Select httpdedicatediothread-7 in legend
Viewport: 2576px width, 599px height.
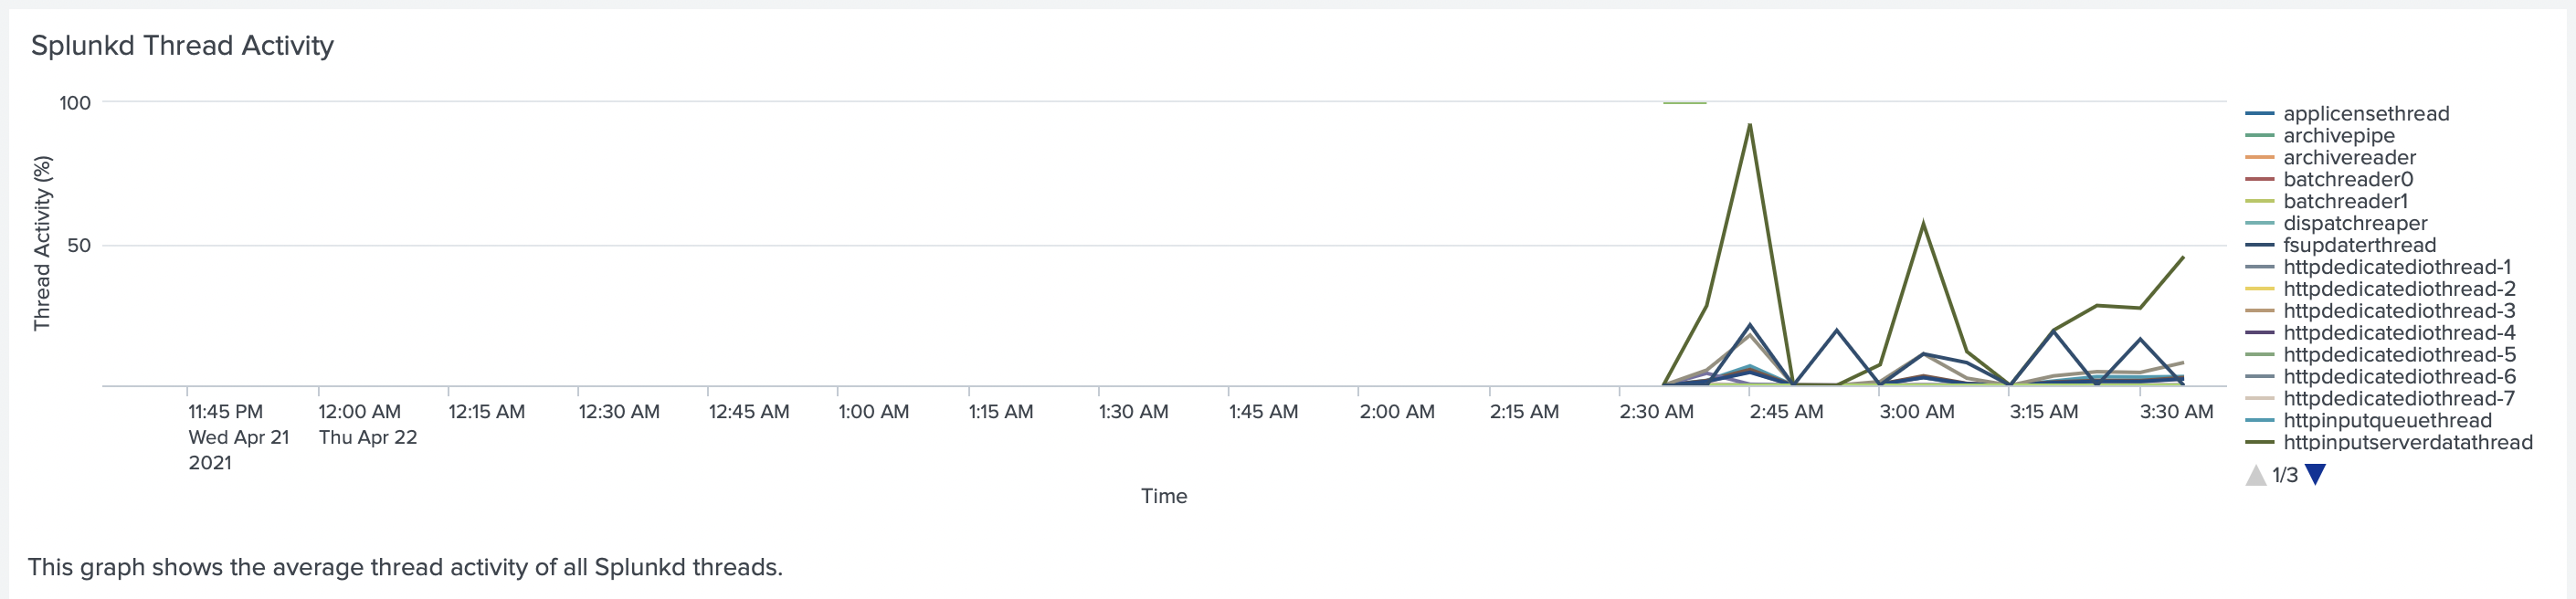(2399, 400)
